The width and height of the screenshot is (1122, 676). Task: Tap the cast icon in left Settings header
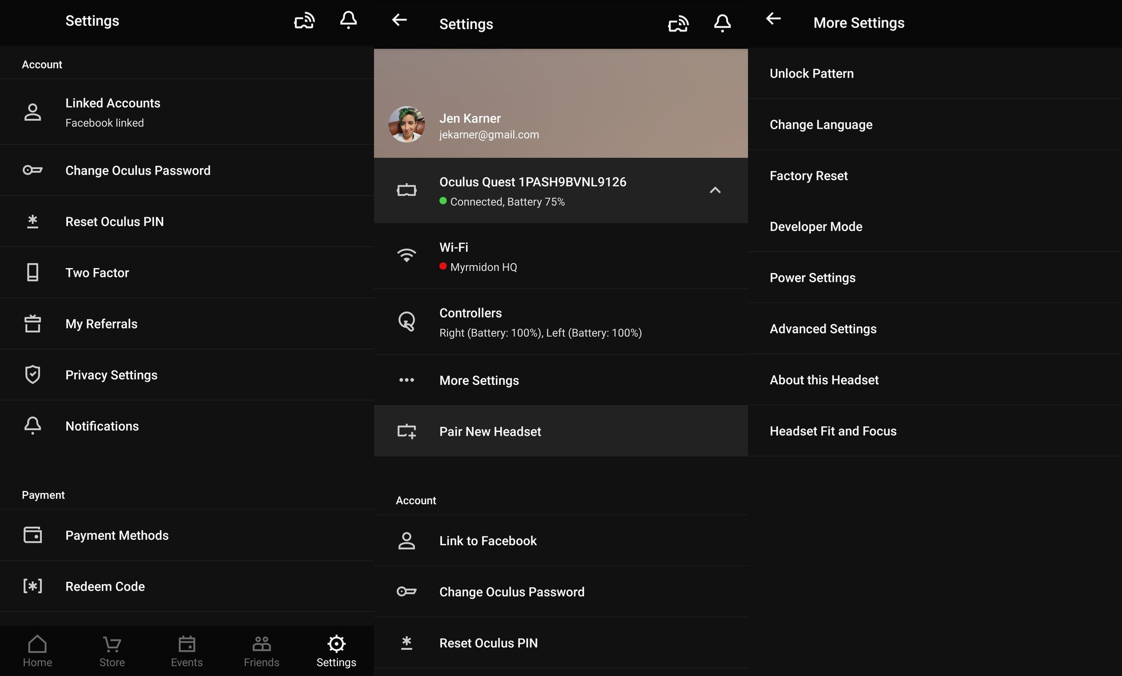click(304, 21)
